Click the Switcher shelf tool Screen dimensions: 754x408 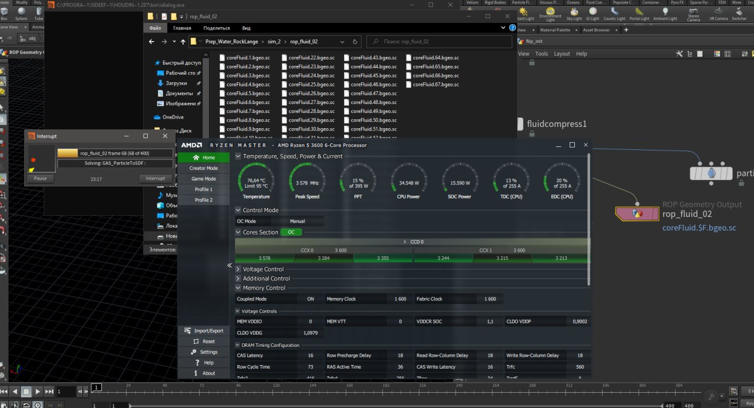739,14
